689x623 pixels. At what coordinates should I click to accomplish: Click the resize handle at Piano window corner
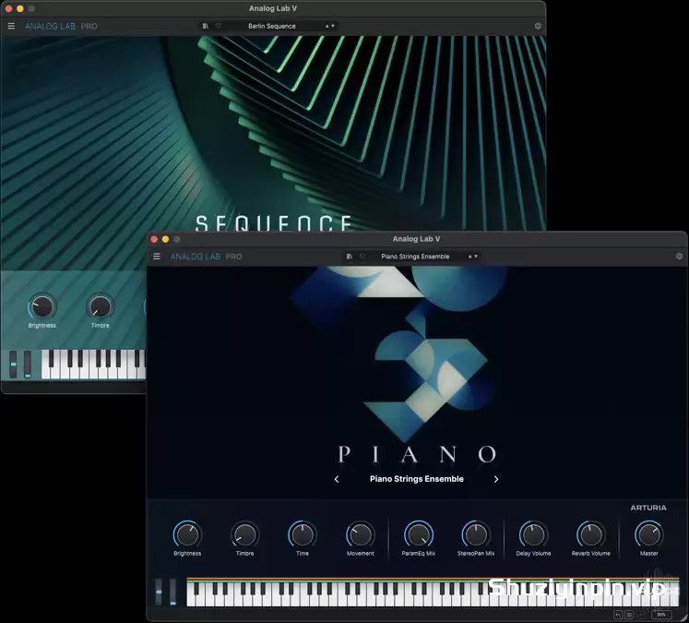click(683, 617)
